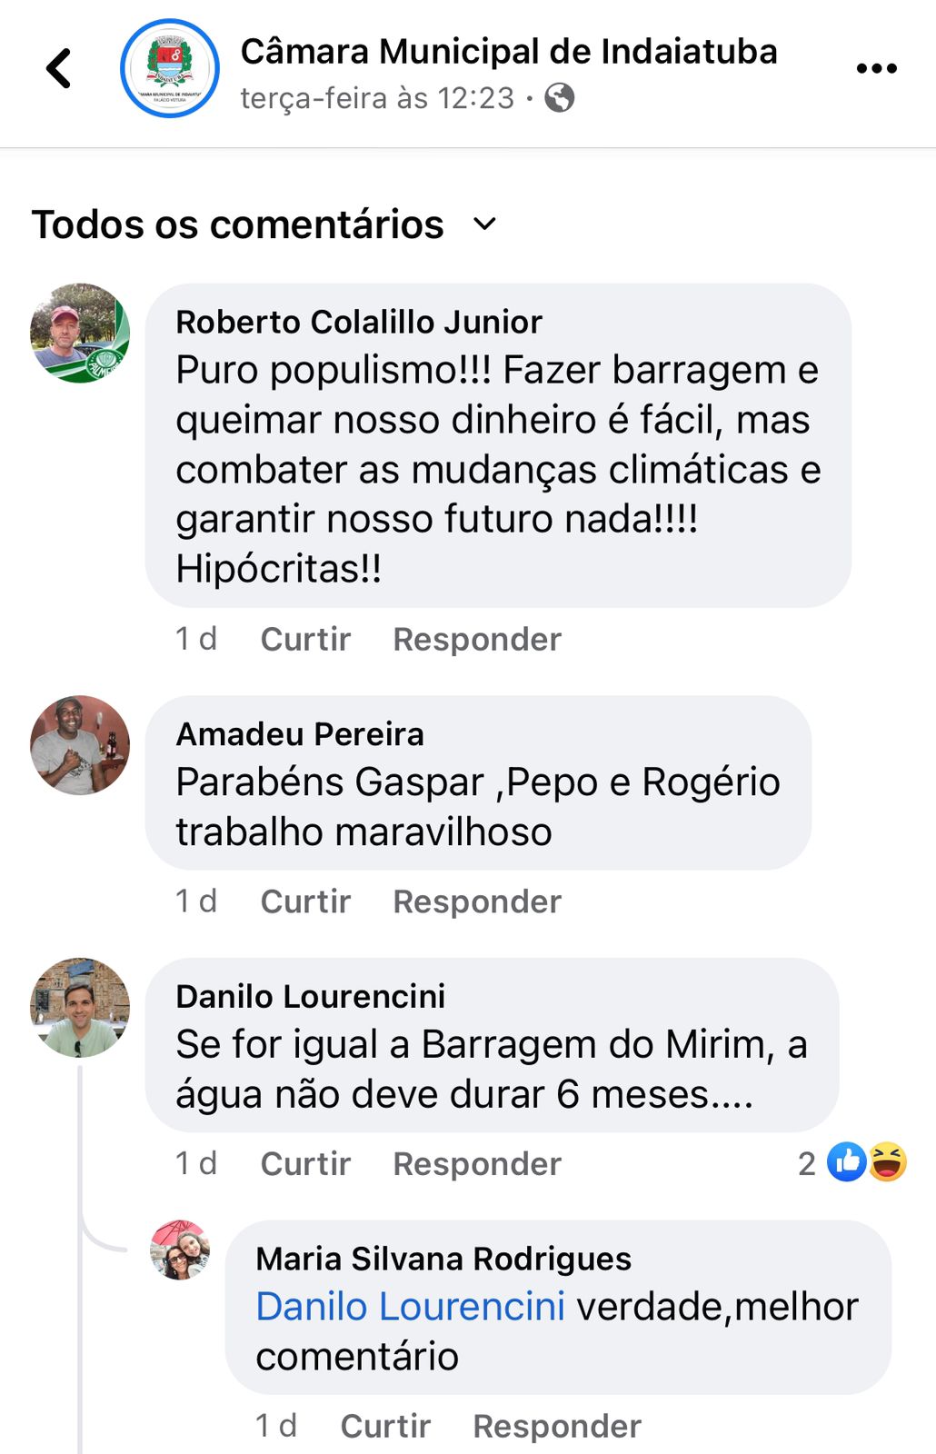936x1454 pixels.
Task: Open Amadeu Pereira's profile picture
Action: pos(80,745)
